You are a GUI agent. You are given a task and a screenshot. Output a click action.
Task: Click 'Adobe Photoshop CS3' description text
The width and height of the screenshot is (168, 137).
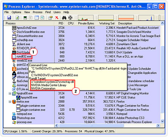pyautogui.click(x=130, y=118)
